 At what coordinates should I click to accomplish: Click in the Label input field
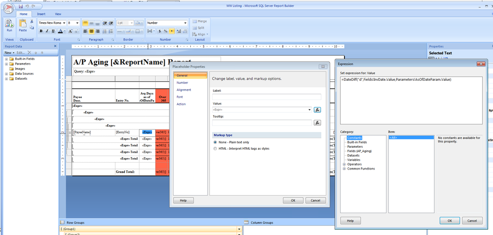coord(267,97)
